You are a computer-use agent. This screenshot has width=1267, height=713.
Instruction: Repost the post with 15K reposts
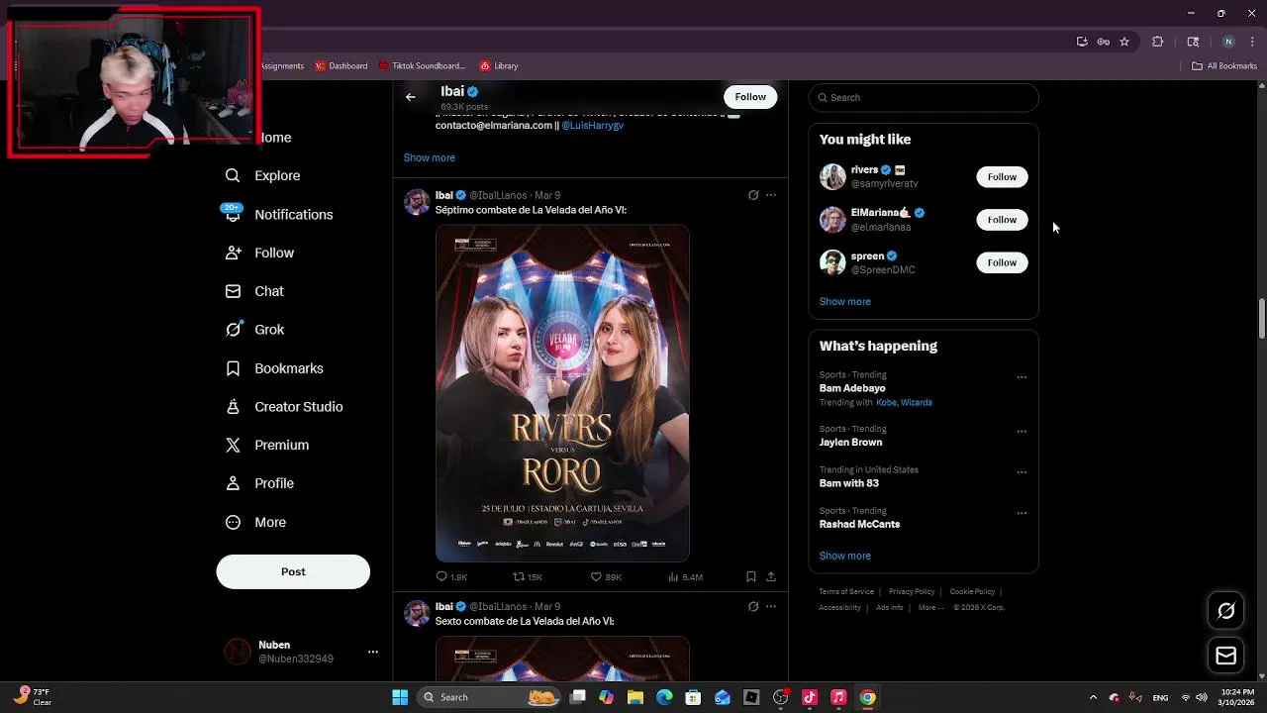pos(528,576)
